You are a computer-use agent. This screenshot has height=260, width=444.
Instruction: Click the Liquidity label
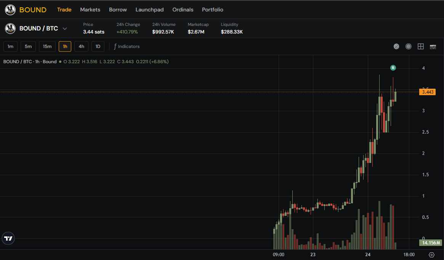tap(230, 25)
